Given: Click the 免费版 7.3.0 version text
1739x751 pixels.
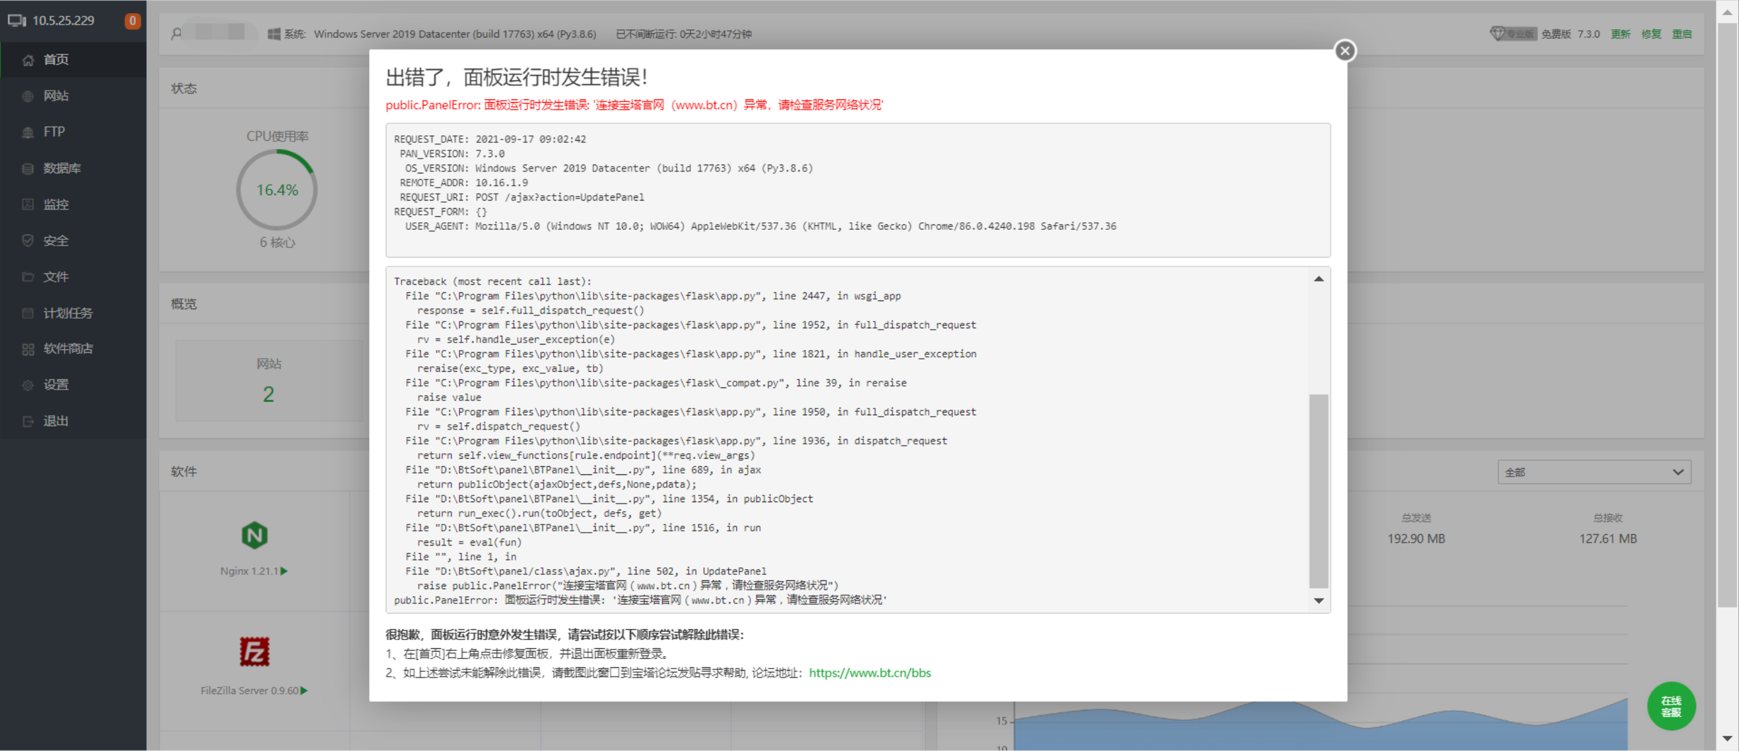Looking at the screenshot, I should (1570, 34).
